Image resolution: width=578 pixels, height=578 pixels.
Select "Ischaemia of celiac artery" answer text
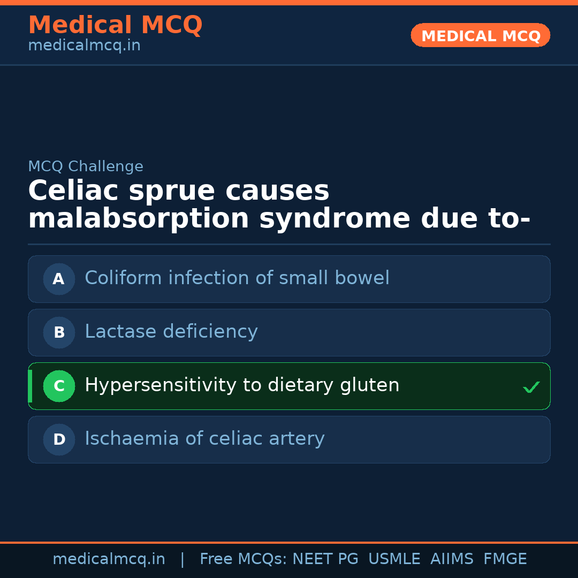coord(204,439)
